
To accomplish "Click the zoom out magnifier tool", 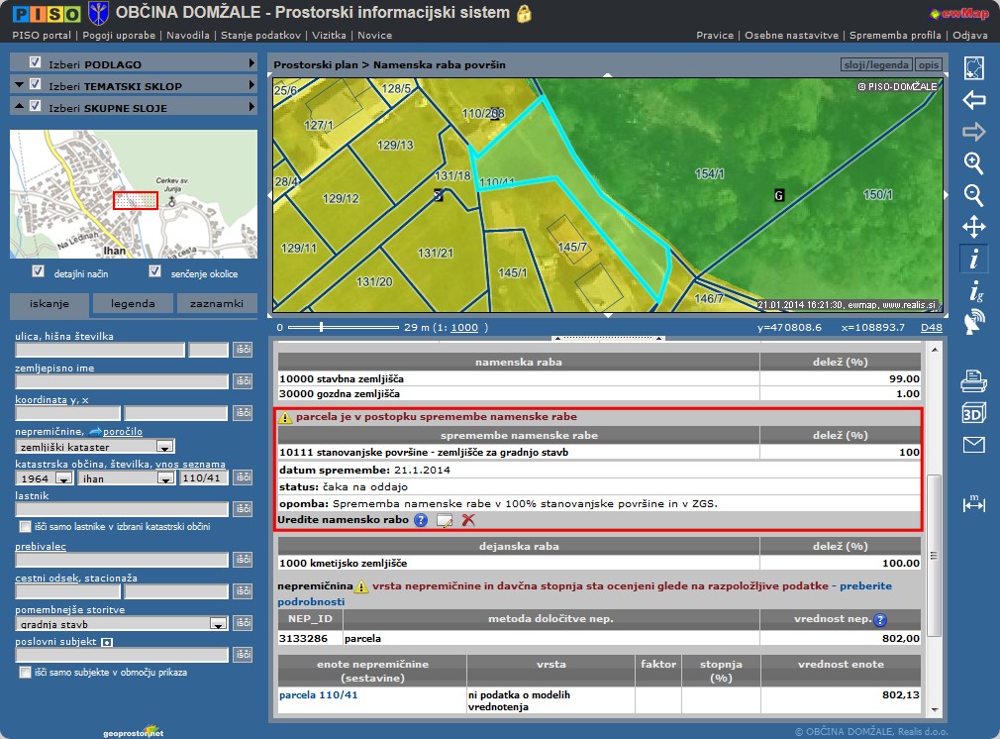I will [974, 195].
